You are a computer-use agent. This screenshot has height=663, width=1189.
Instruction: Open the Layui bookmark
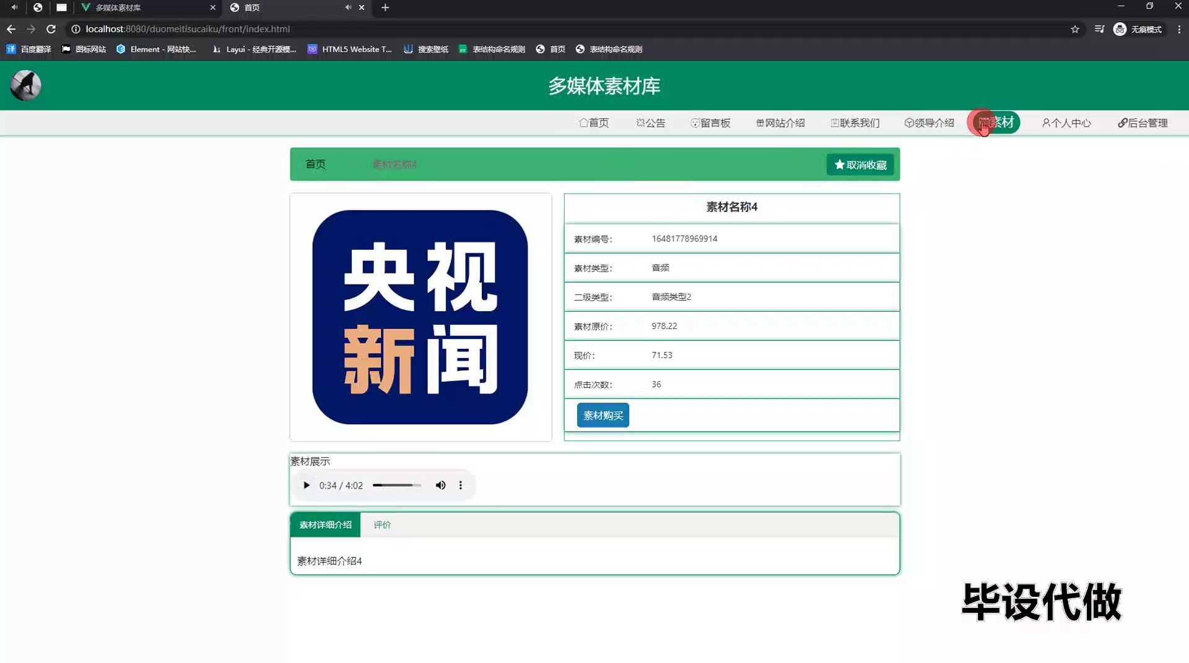point(254,49)
